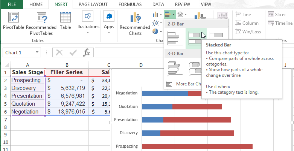Open the column chart dropdown
Screen dimensions: 294x151
tap(158, 15)
